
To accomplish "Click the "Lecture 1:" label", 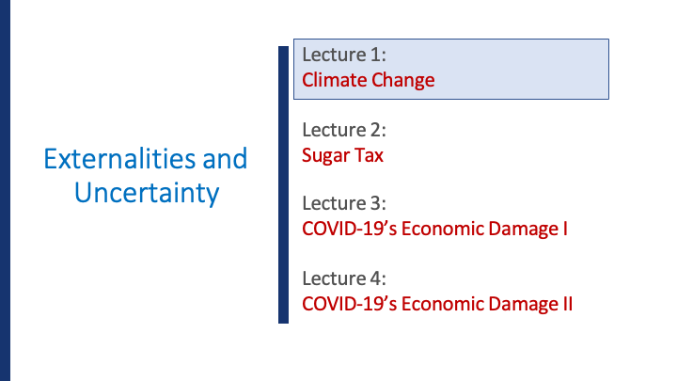I will [344, 56].
